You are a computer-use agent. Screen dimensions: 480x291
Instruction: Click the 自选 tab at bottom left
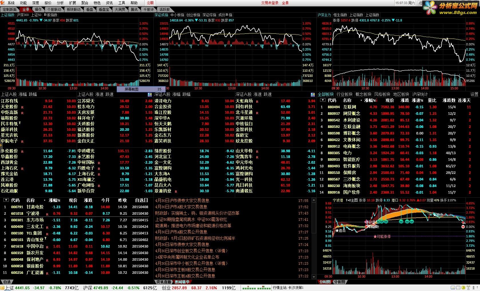click(7, 282)
